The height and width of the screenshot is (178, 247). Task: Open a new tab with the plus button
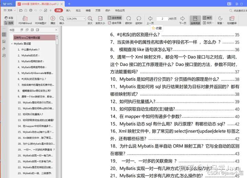[69, 4]
